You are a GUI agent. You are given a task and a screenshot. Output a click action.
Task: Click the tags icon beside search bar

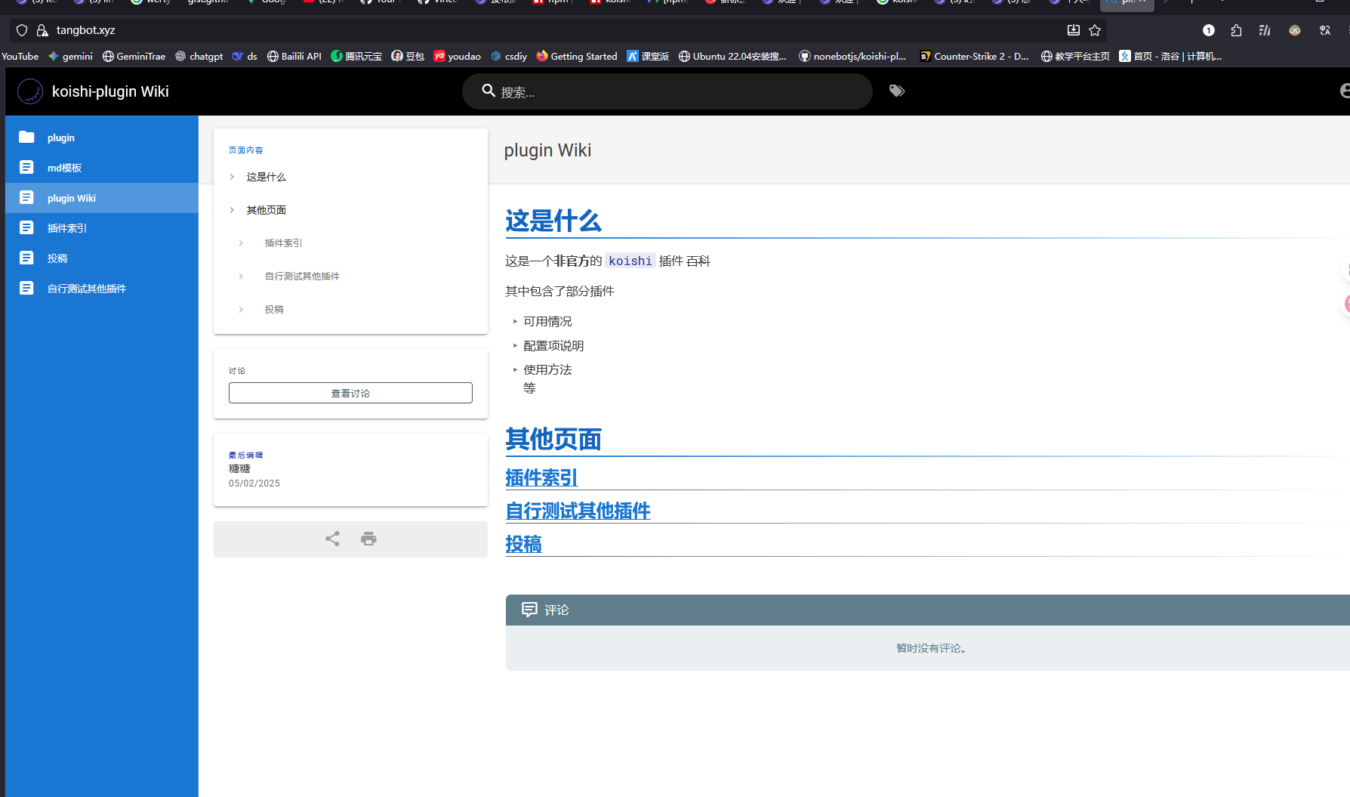tap(897, 91)
